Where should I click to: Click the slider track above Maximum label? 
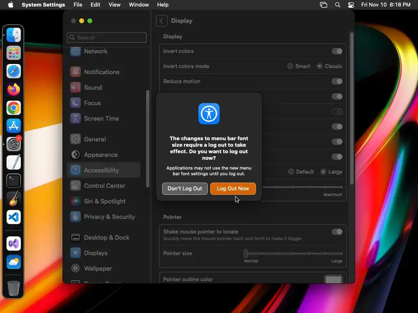click(x=302, y=187)
